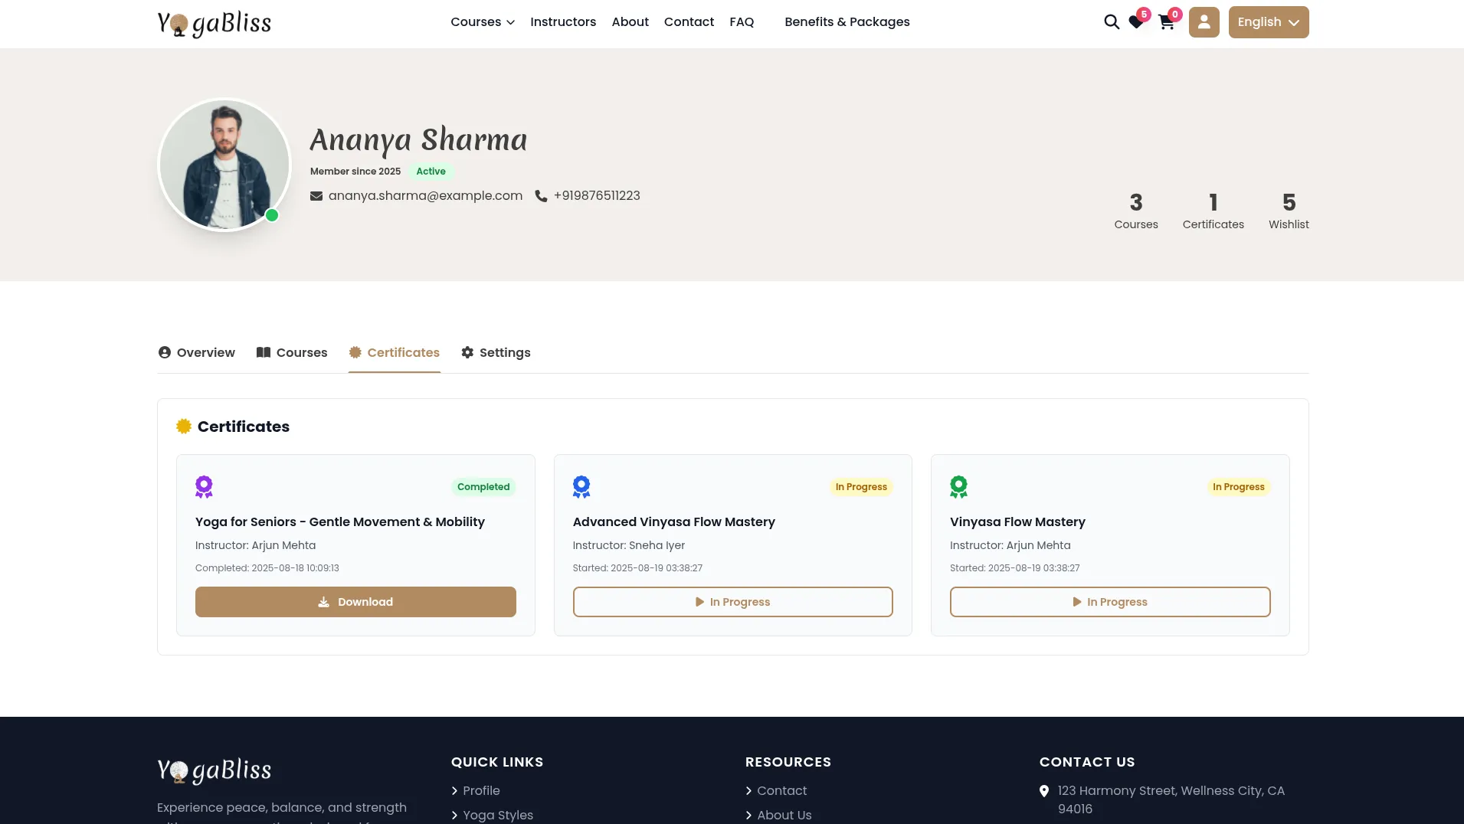Screen dimensions: 1464x824
Task: Click the Profile quick link chevron
Action: 455,791
